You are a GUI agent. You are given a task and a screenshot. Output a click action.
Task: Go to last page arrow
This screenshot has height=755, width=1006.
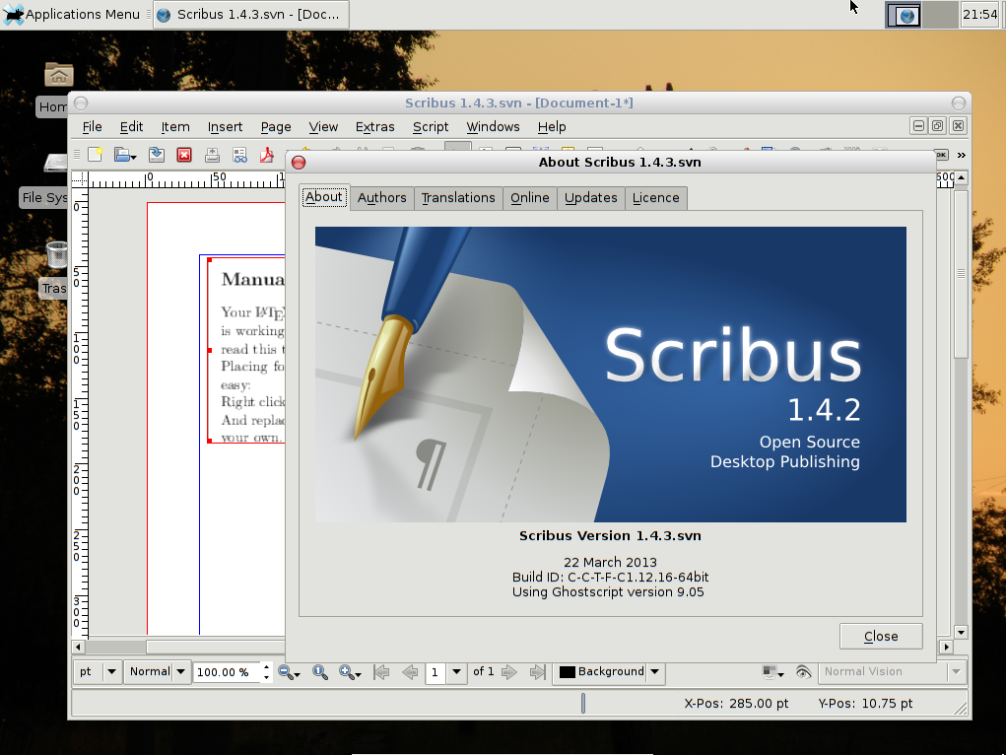(538, 672)
